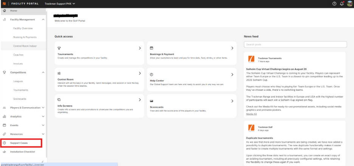The height and width of the screenshot is (166, 354).
Task: Click the question icon on Help Center card
Action: [x=152, y=75]
